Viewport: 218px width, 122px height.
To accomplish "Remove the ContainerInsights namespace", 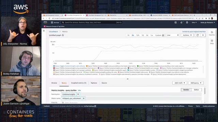I will click(78, 94).
